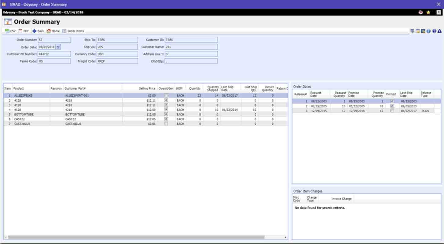Click the alert triangle icon in the corner
This screenshot has height=244, width=444.
(439, 31)
